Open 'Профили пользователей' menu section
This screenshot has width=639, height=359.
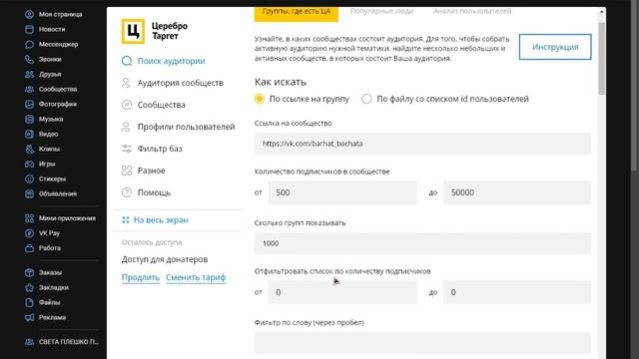point(187,127)
